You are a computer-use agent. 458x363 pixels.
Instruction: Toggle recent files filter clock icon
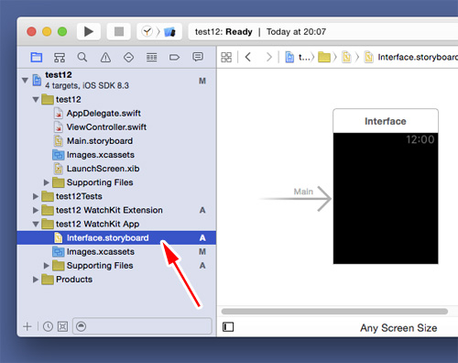tap(48, 326)
